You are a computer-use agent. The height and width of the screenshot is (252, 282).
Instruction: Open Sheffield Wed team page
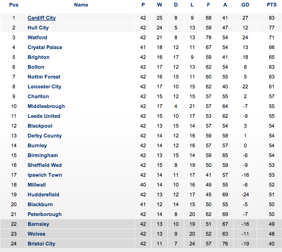44,165
